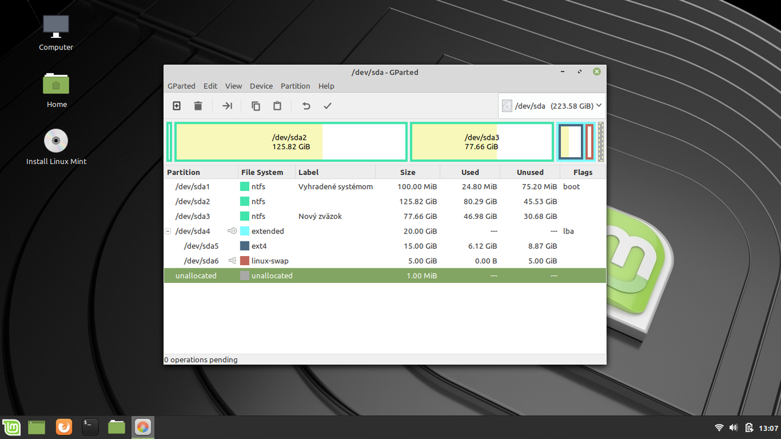The height and width of the screenshot is (439, 781).
Task: Select the /dev/sda1 partition row
Action: pos(385,187)
